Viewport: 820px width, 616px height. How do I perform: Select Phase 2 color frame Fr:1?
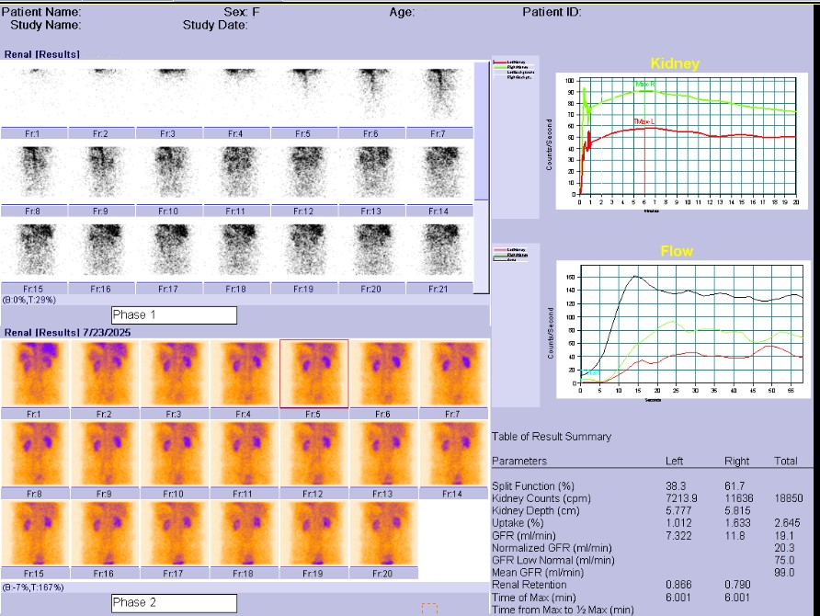tap(33, 372)
